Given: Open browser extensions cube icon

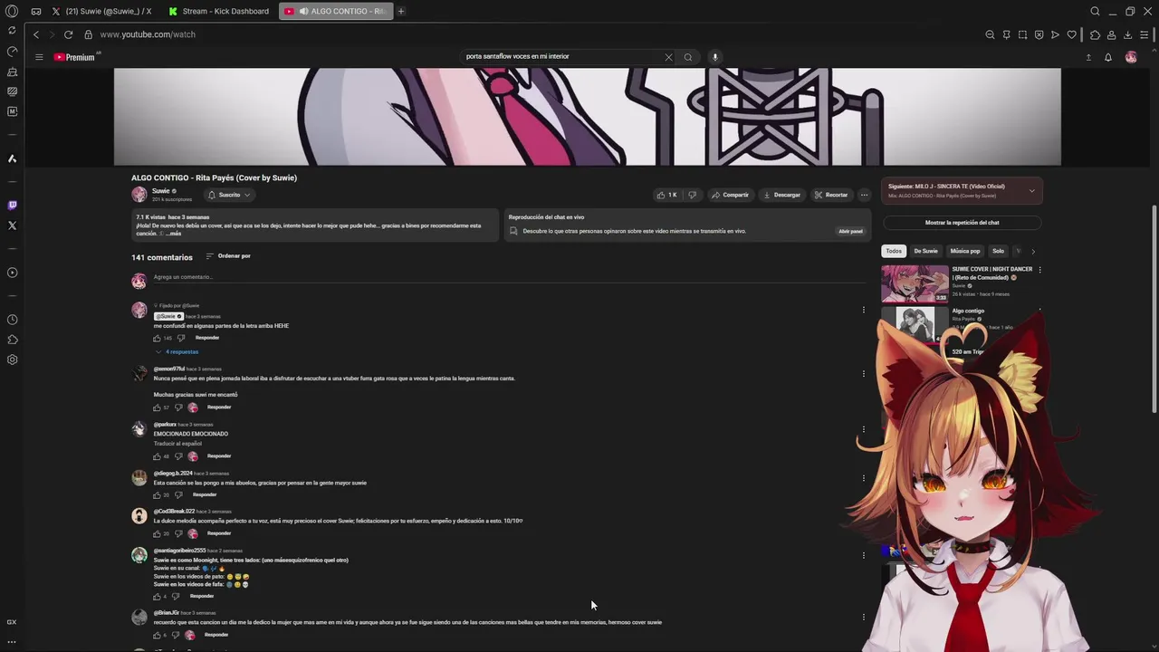Looking at the screenshot, I should pos(1095,34).
